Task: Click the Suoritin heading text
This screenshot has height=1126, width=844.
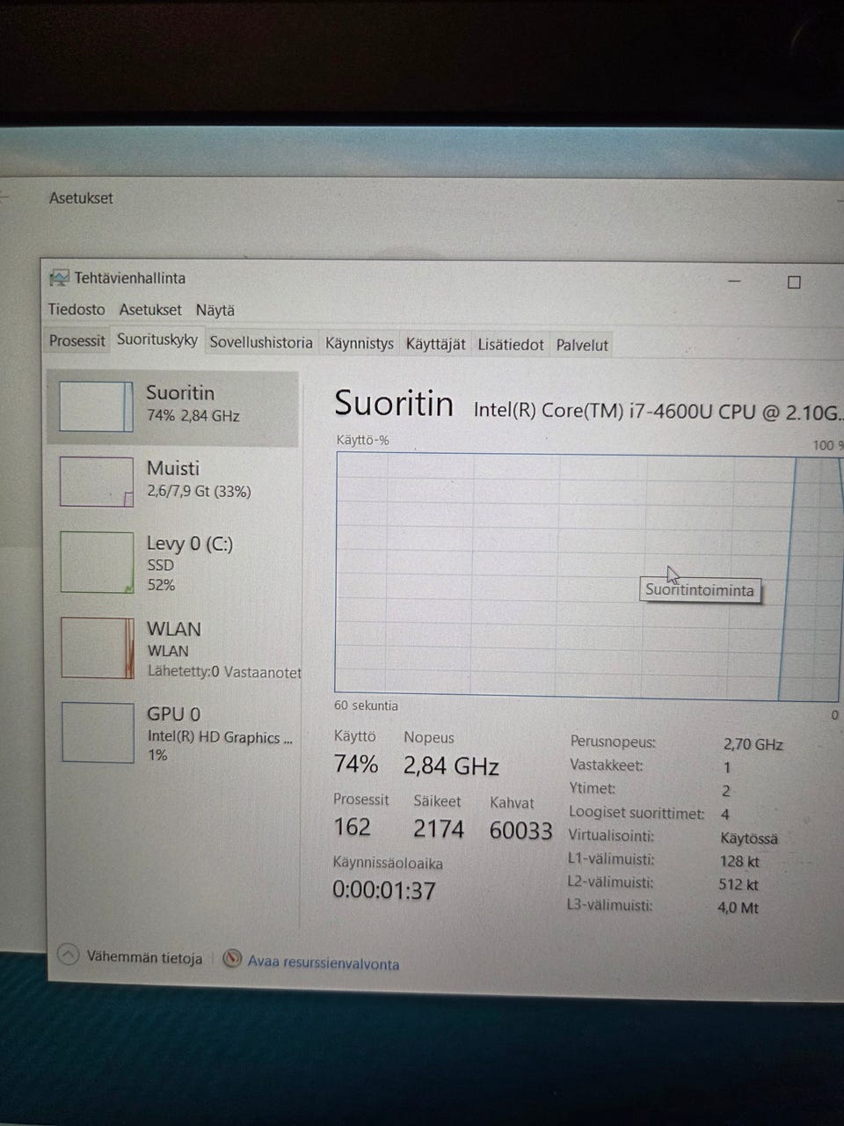Action: [x=394, y=404]
